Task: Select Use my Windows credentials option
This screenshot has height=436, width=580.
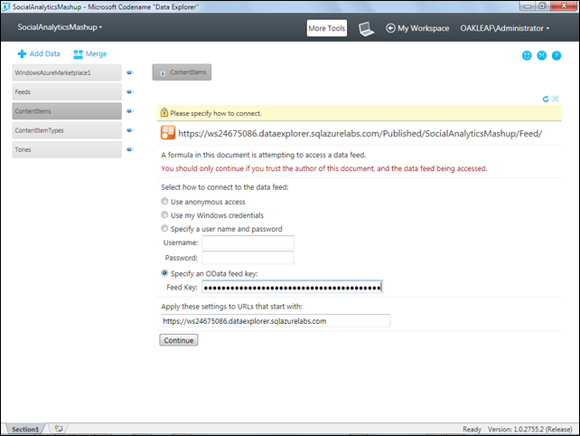Action: coord(164,215)
